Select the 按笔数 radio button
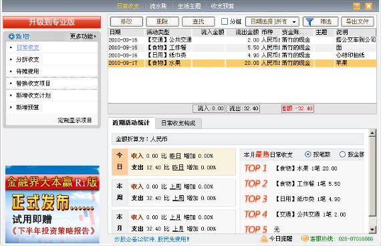This screenshot has width=381, height=246. (x=307, y=154)
